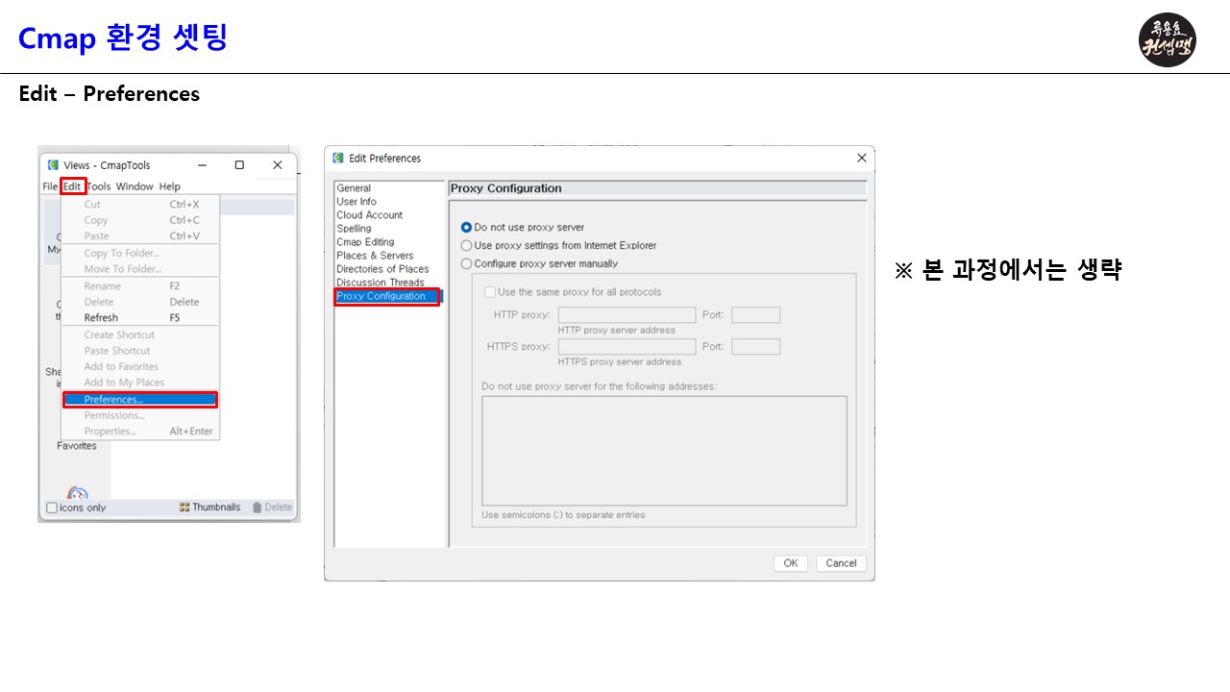Select Refresh in the Edit menu

140,318
